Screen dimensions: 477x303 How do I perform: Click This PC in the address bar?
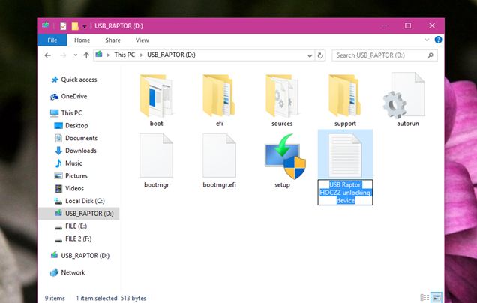124,55
